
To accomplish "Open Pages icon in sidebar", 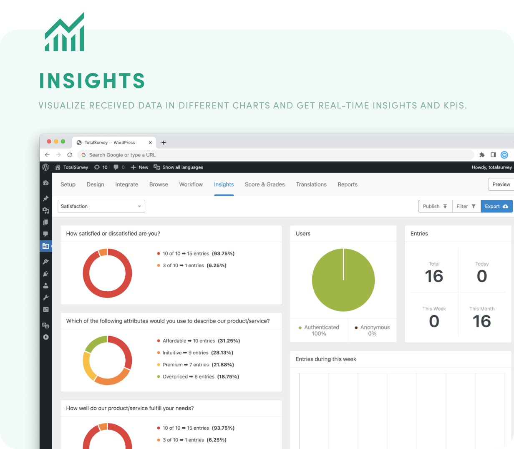I will [x=46, y=222].
